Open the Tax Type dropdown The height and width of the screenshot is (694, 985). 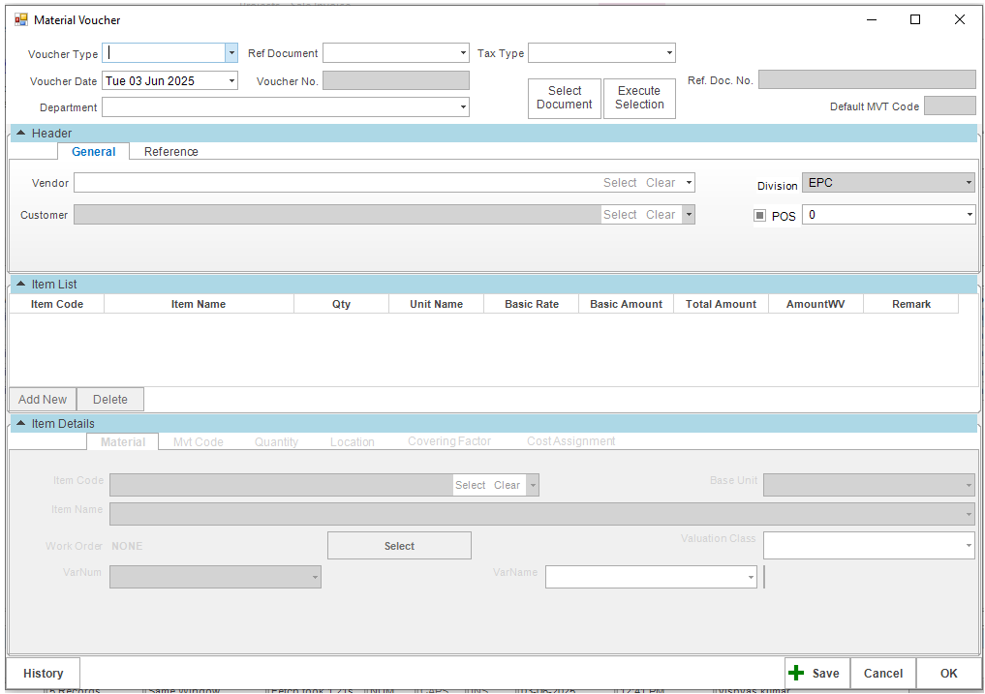point(669,53)
